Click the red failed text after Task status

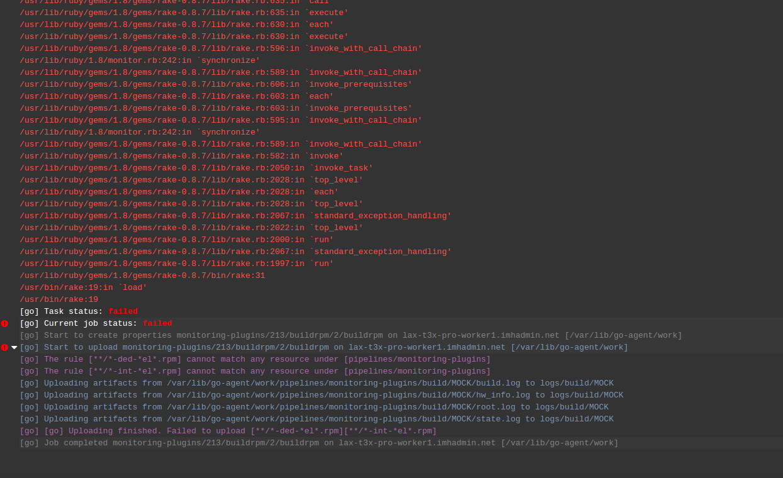click(123, 311)
